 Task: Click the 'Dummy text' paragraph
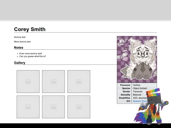coord(20,37)
